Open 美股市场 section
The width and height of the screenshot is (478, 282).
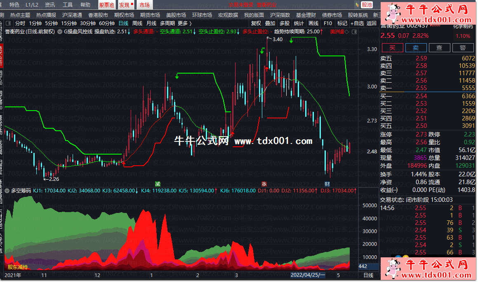176,15
